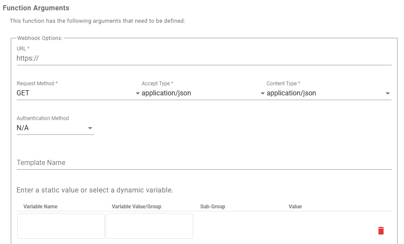Expand the Accept Type dropdown arrow

263,93
